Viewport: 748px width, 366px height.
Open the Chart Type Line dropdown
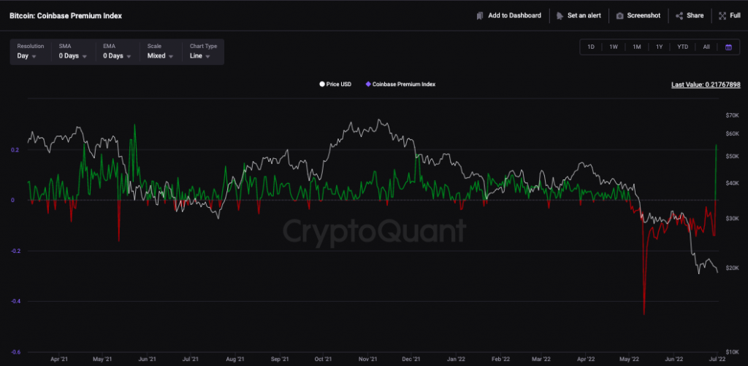203,52
